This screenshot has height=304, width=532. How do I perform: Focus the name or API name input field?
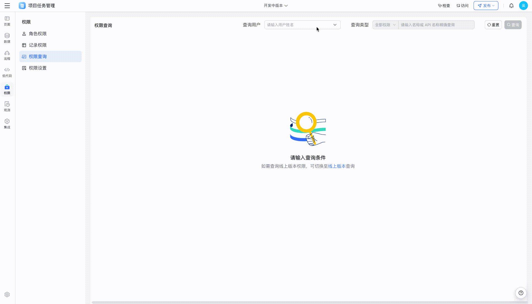click(436, 25)
